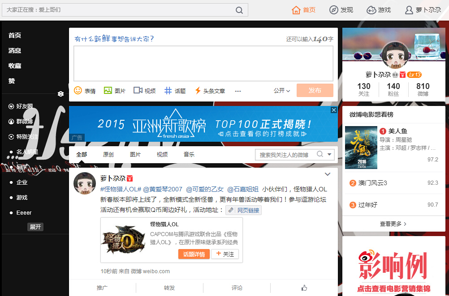The height and width of the screenshot is (296, 449).
Task: Open the 游戏 game controller icon
Action: [x=371, y=10]
